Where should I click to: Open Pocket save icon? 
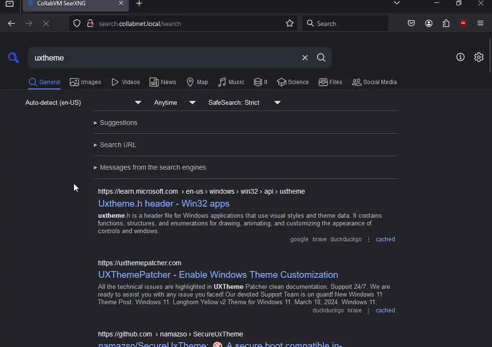pyautogui.click(x=411, y=24)
